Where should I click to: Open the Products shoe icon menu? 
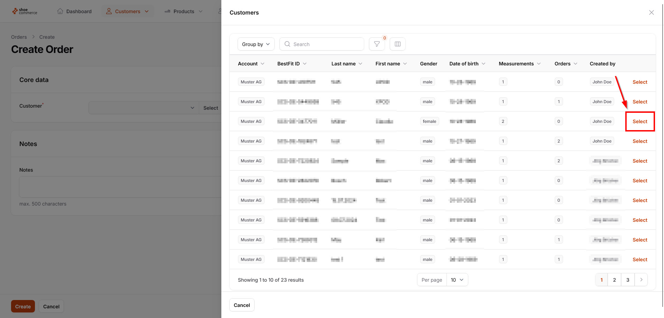tap(167, 11)
